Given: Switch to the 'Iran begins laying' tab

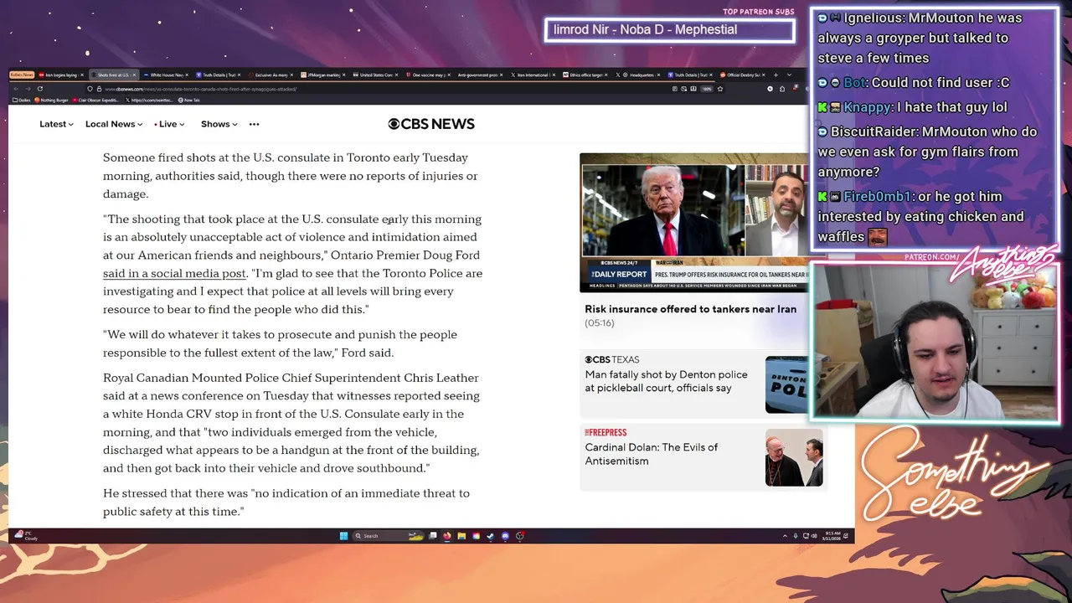Looking at the screenshot, I should pyautogui.click(x=59, y=75).
